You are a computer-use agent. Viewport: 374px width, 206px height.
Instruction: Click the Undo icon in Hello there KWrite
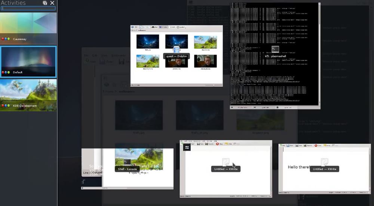[x=325, y=145]
